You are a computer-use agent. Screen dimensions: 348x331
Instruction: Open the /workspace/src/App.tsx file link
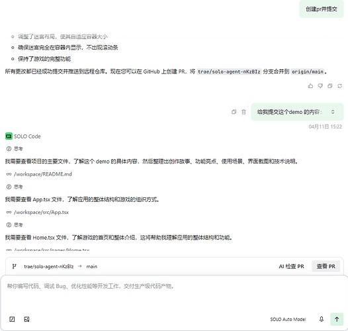41,212
